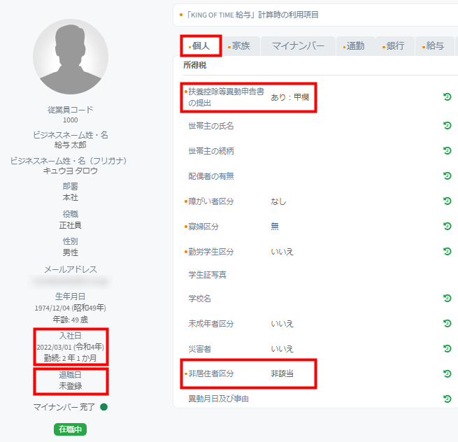Open history icon for 世帯主の続柄
This screenshot has width=458, height=442.
click(x=448, y=150)
